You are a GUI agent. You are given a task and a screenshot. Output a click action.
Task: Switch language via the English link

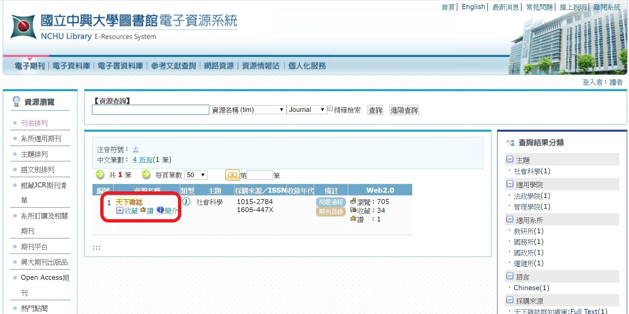(473, 7)
